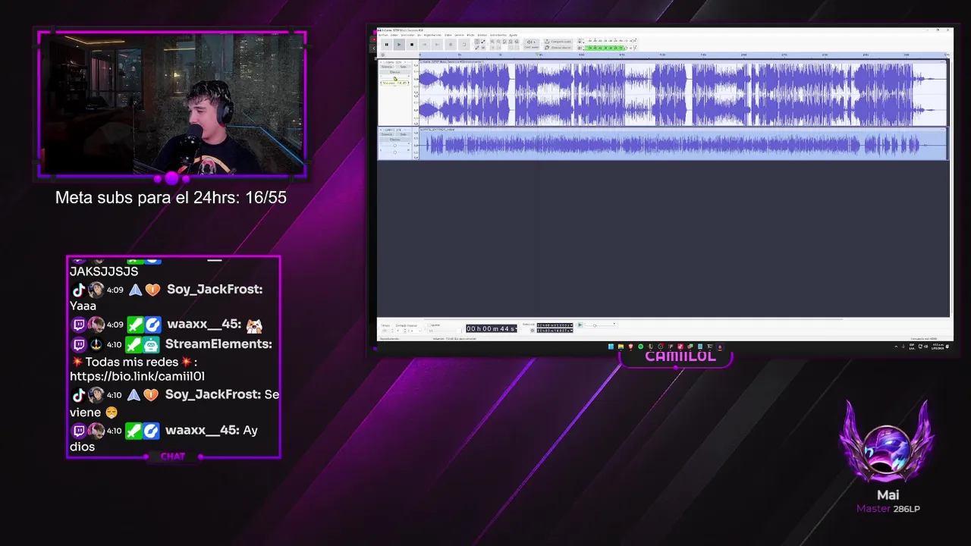Close the second audio track
Viewport: 971px width, 546px height.
381,130
